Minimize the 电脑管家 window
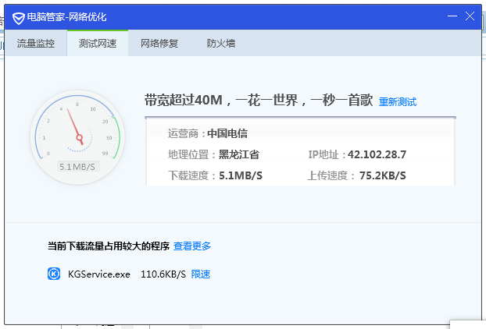486x329 pixels. (x=452, y=16)
